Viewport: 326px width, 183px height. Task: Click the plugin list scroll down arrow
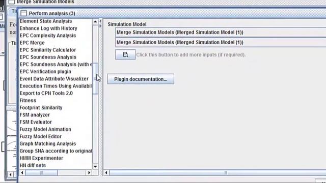pyautogui.click(x=95, y=166)
